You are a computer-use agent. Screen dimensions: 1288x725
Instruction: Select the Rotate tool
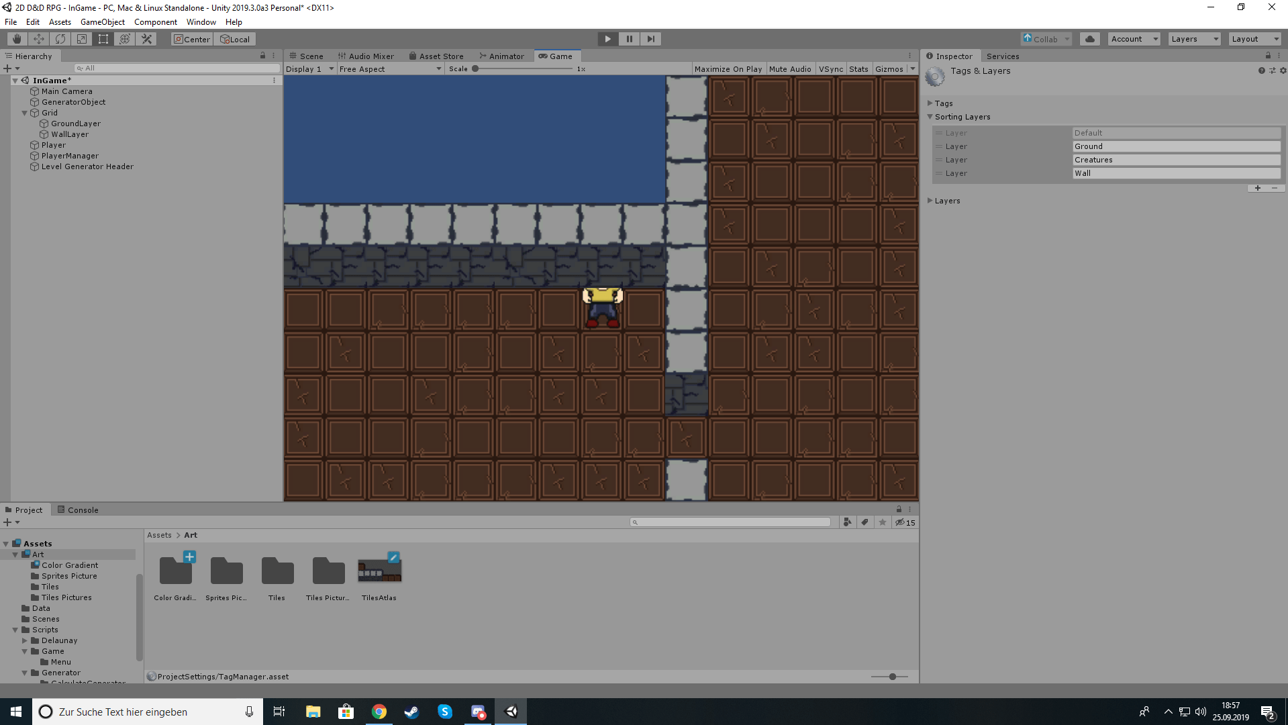tap(60, 38)
